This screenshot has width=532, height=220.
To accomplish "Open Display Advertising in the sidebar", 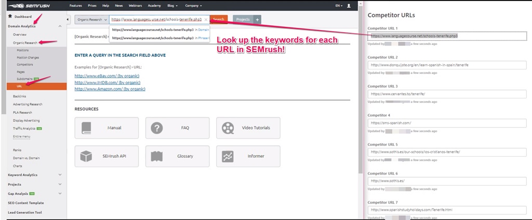I will (x=26, y=121).
